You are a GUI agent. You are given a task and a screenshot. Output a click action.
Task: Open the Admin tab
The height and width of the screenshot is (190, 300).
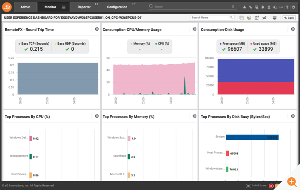[25, 7]
